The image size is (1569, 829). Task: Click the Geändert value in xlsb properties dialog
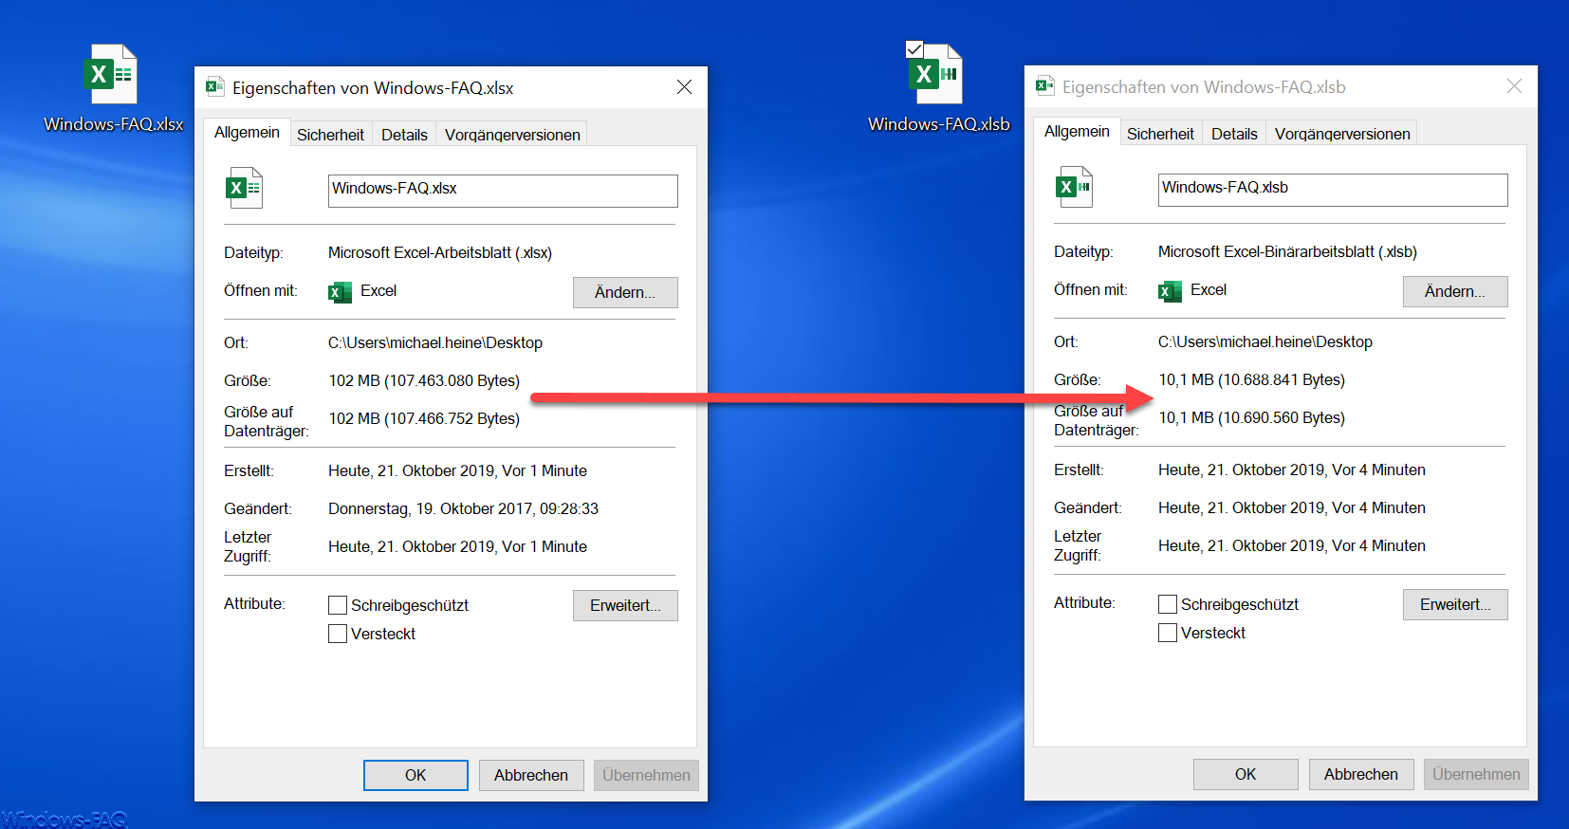coord(1292,507)
